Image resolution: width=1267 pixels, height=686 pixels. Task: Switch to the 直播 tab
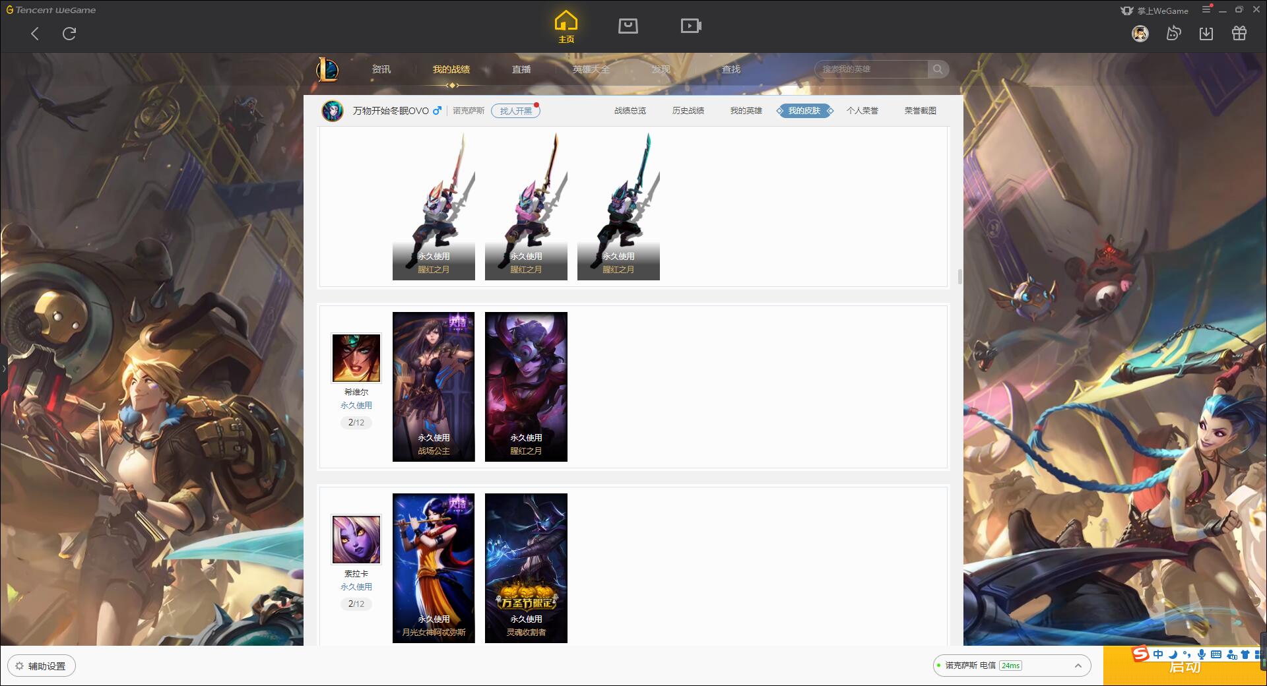(x=521, y=69)
